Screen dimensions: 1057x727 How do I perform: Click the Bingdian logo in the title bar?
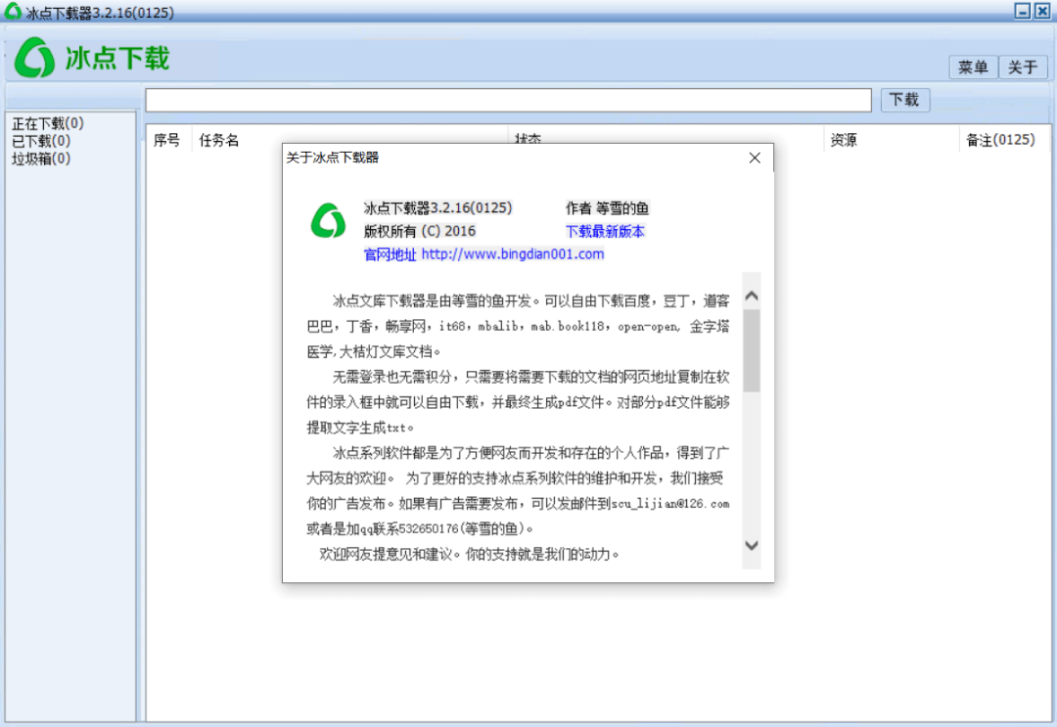coord(11,11)
